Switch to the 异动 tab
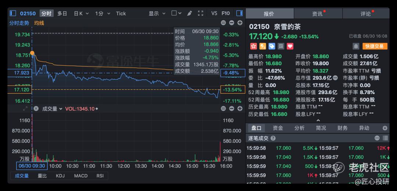397x191 pixels. 364,128
